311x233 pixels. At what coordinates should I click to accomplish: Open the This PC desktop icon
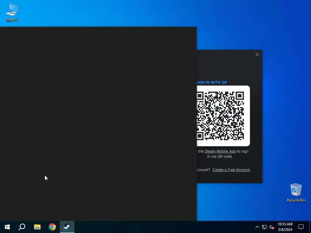(x=12, y=12)
